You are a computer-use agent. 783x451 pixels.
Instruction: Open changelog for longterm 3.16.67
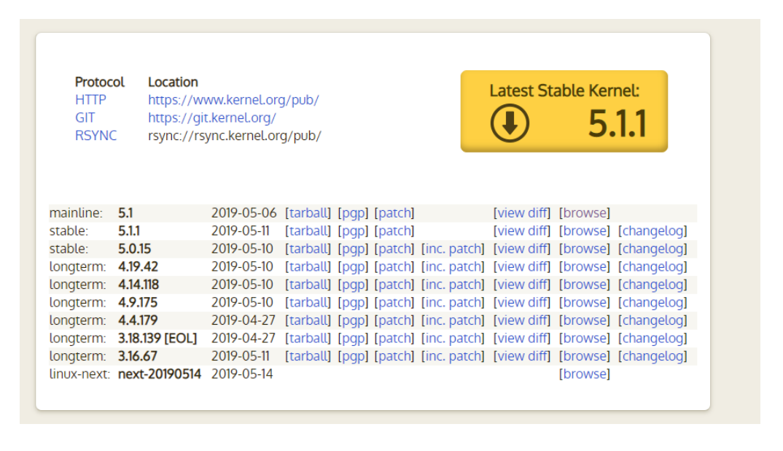[652, 357]
